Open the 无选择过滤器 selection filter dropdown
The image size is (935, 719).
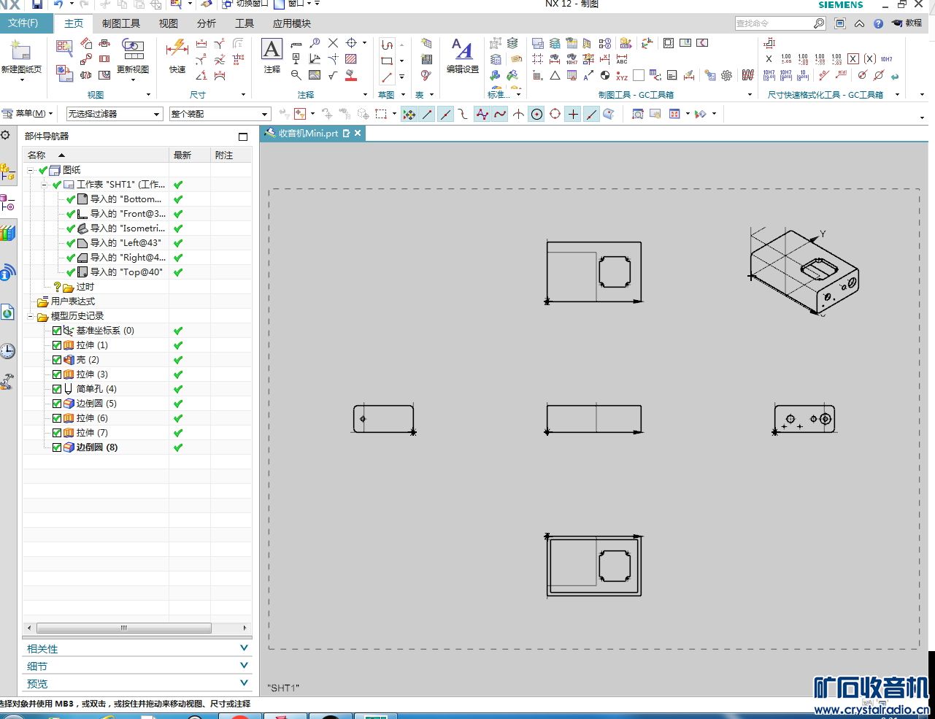click(114, 114)
